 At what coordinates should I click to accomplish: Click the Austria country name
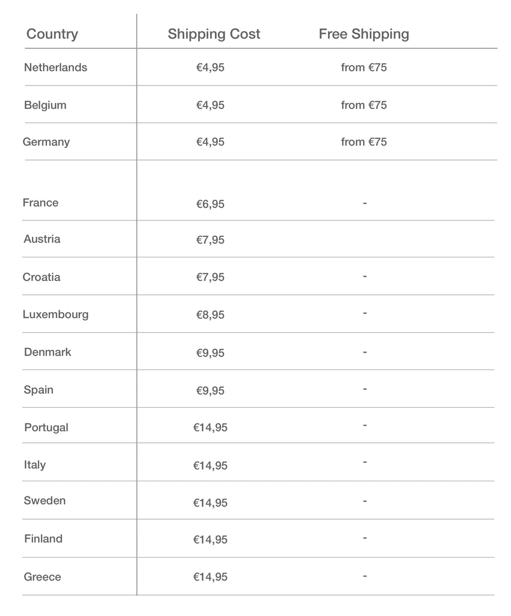tap(42, 239)
